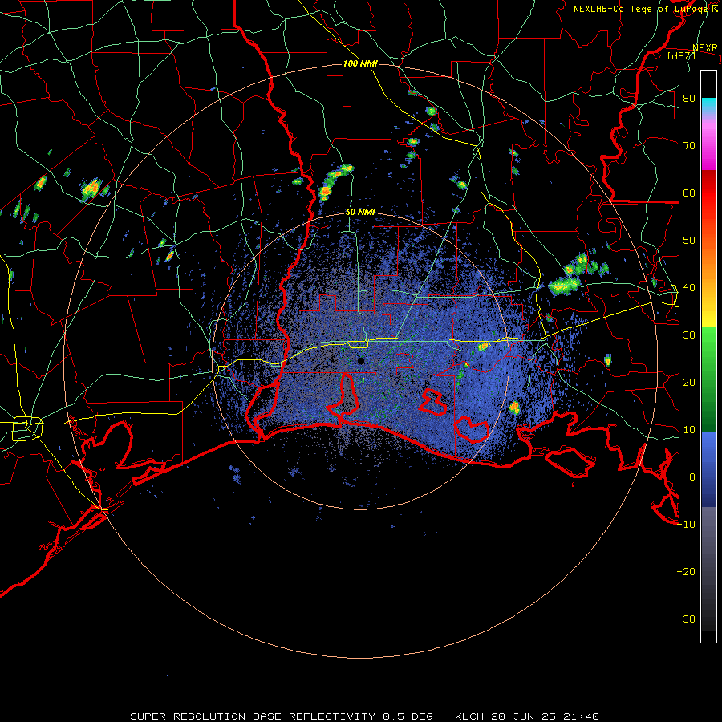Image resolution: width=722 pixels, height=722 pixels.
Task: Select the 60 value on the dBZ scale
Action: pos(689,193)
